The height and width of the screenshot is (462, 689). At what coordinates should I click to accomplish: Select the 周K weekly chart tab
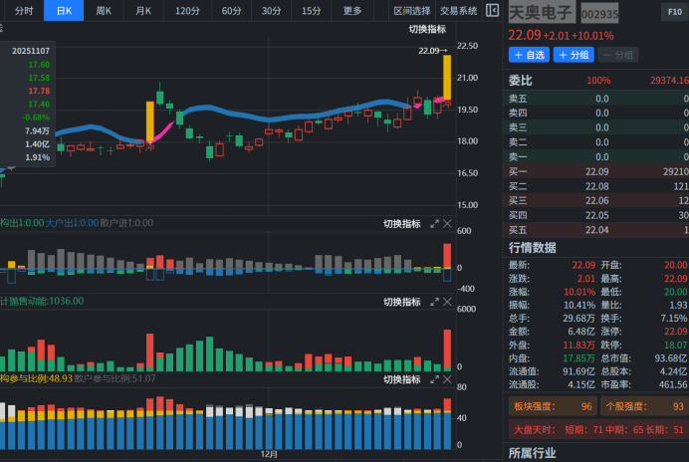[x=104, y=11]
